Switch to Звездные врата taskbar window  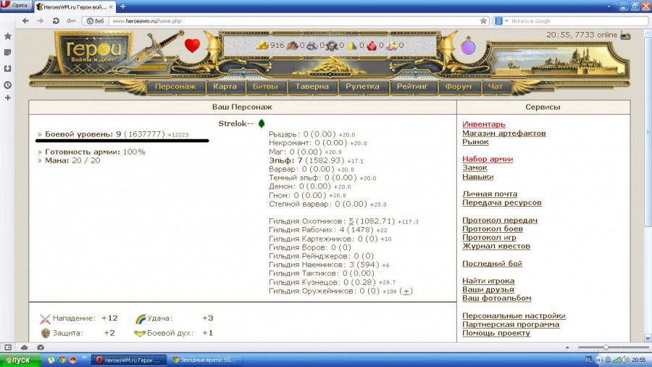coord(204,360)
